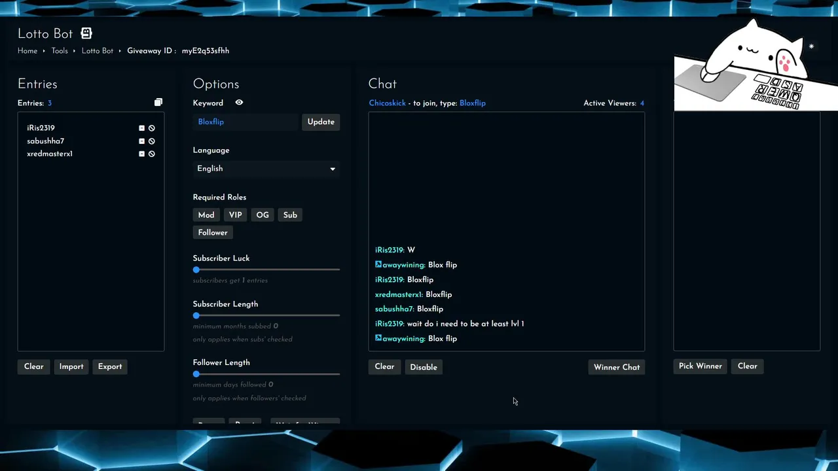This screenshot has height=471, width=838.
Task: Open the Winner Chat button
Action: pos(617,368)
